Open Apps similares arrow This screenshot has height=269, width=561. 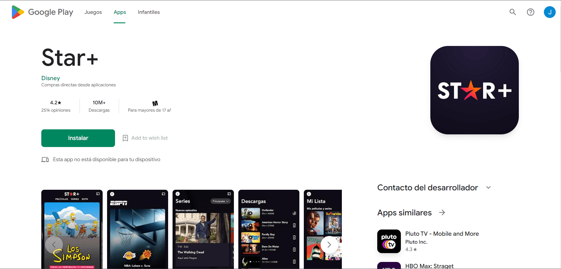coord(442,213)
